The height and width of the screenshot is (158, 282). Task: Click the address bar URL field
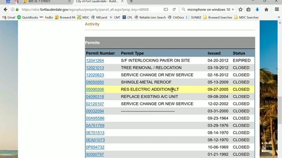[x=85, y=10]
